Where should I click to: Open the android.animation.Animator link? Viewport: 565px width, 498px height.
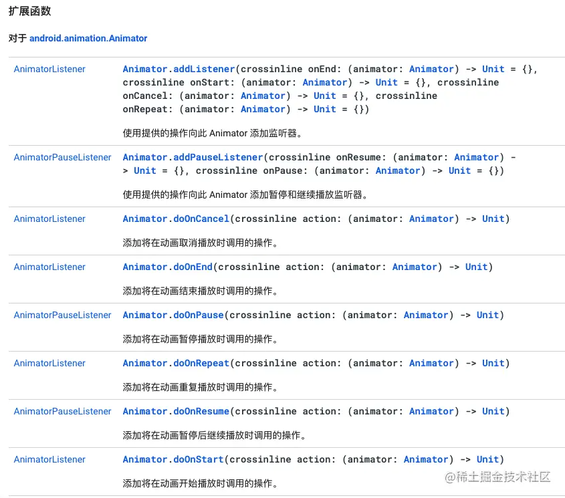click(x=88, y=38)
